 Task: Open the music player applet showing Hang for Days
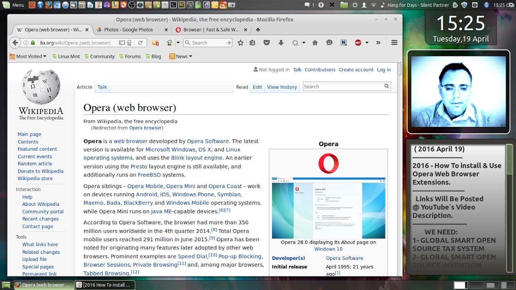point(415,5)
